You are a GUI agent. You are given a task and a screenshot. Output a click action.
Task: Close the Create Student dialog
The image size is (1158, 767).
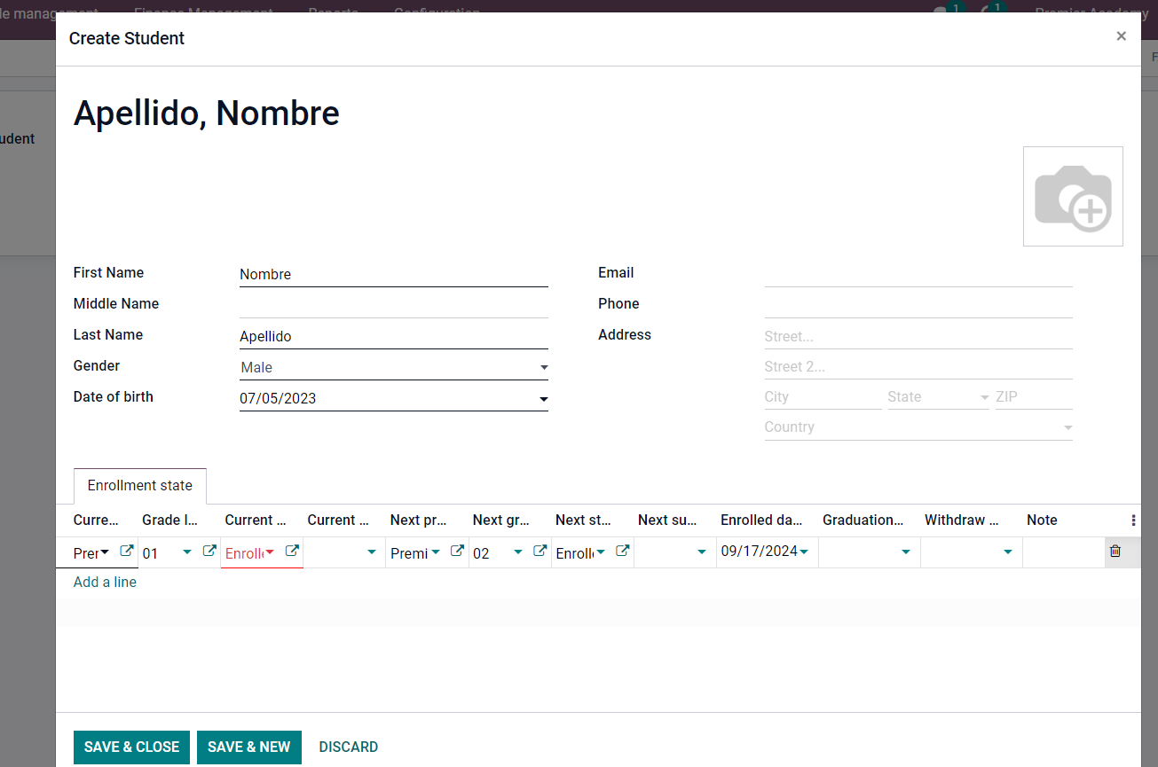tap(1121, 36)
